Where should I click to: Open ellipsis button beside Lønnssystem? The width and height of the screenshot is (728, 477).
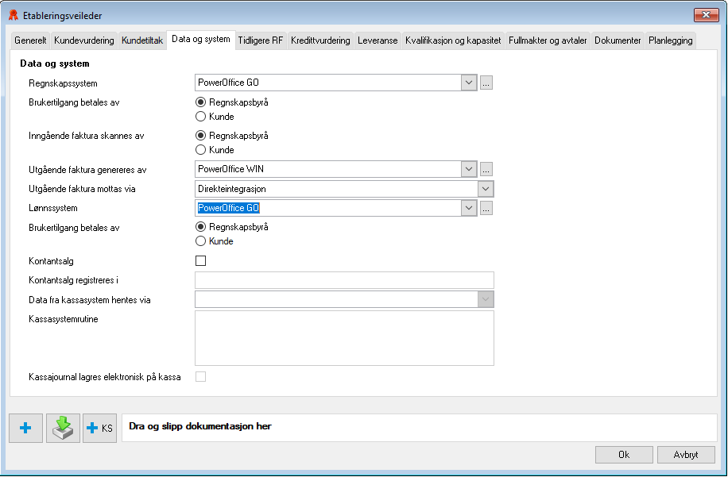tap(486, 209)
